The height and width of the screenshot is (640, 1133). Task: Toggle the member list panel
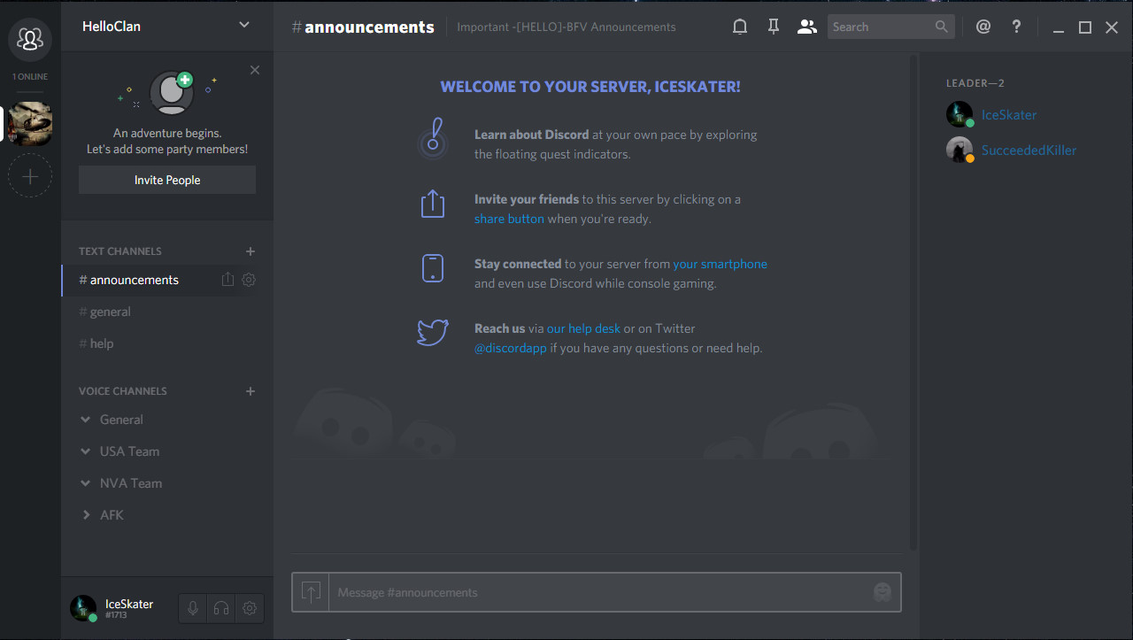[806, 27]
